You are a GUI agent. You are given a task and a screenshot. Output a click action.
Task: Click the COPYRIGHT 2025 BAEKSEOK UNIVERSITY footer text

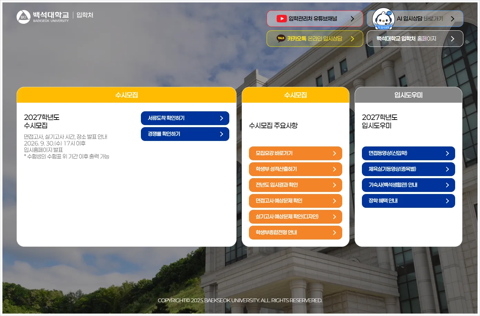[x=240, y=300]
